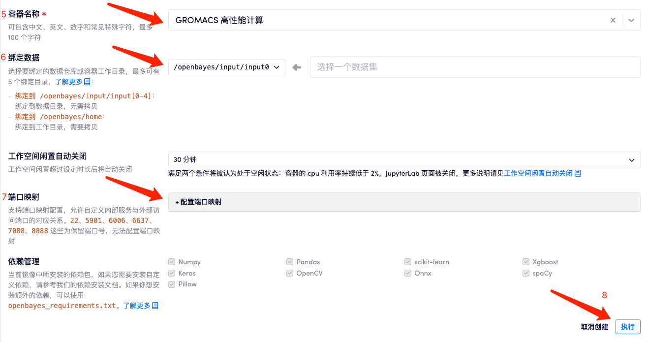
Task: Click the arrow icon beside the dataset field
Action: point(297,67)
